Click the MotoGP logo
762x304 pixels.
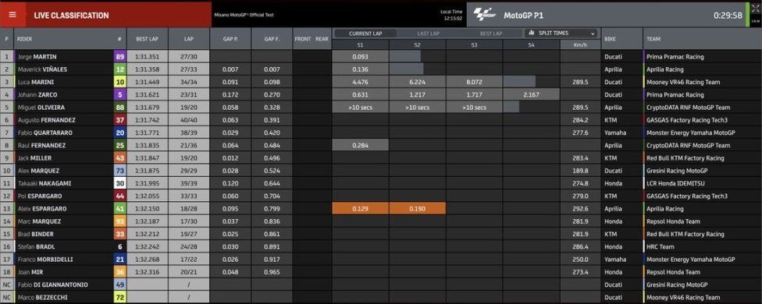(x=486, y=15)
